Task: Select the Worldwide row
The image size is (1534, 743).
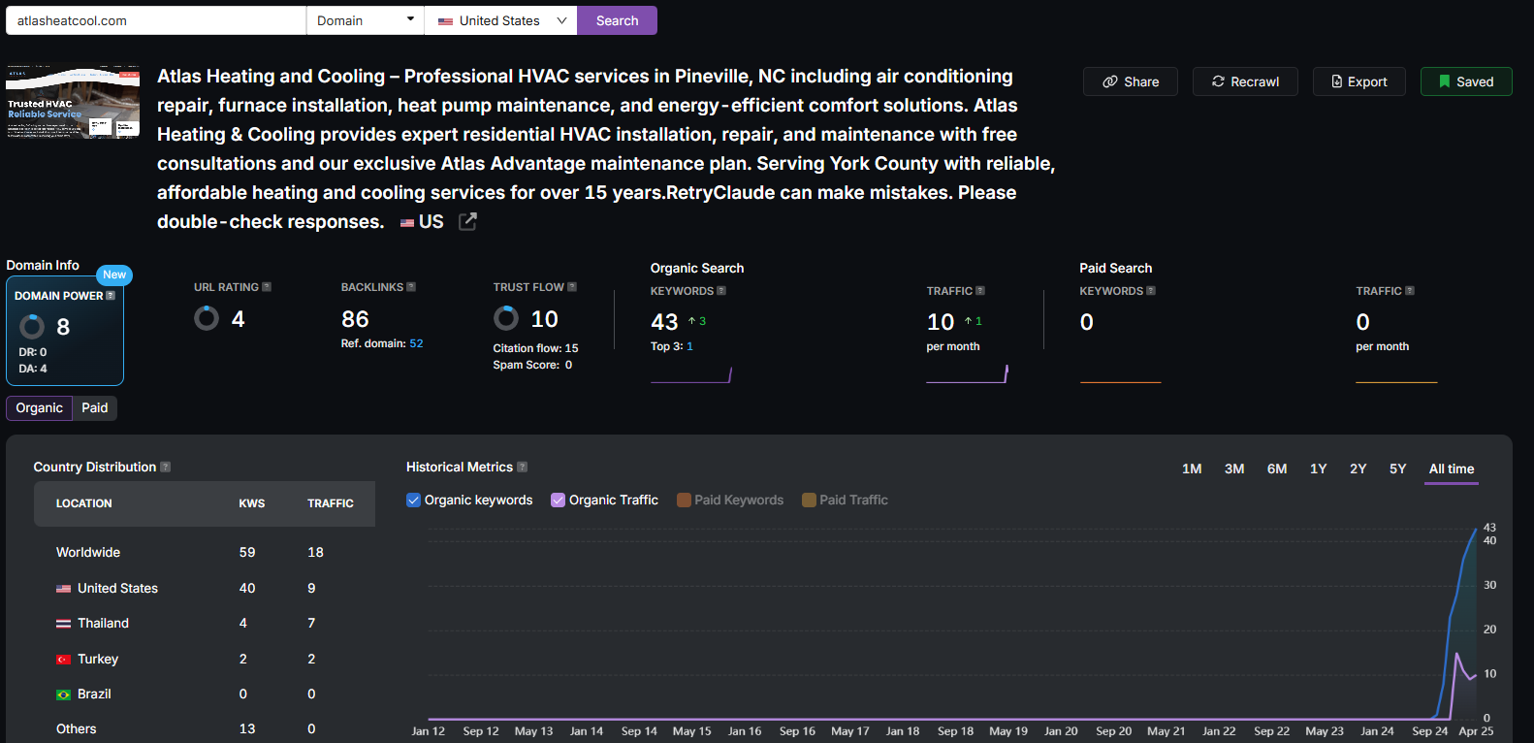Action: (205, 552)
